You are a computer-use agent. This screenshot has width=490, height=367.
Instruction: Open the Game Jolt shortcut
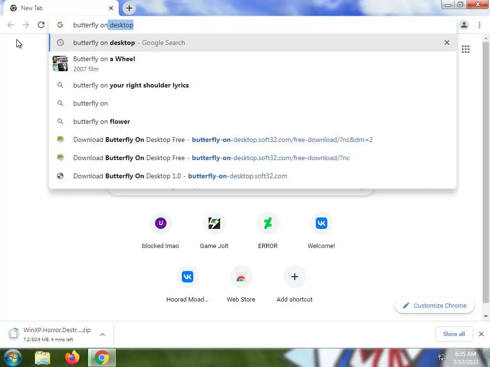tap(214, 231)
